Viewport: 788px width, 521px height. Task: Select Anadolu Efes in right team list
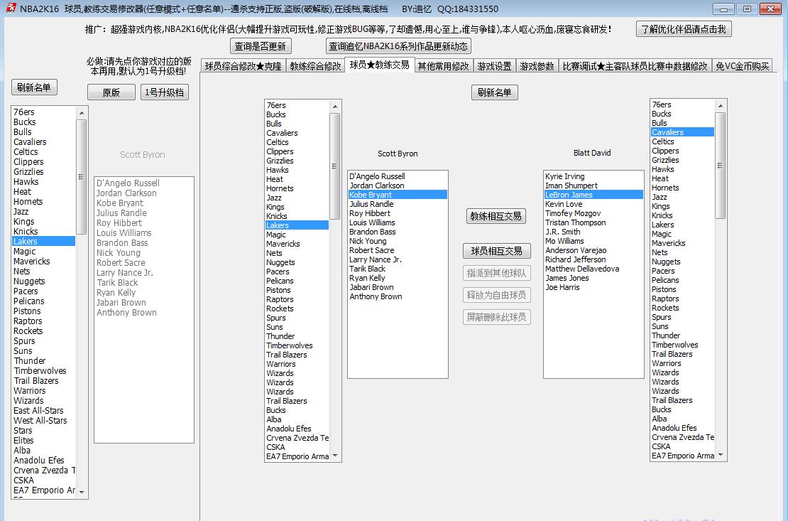[x=682, y=428]
